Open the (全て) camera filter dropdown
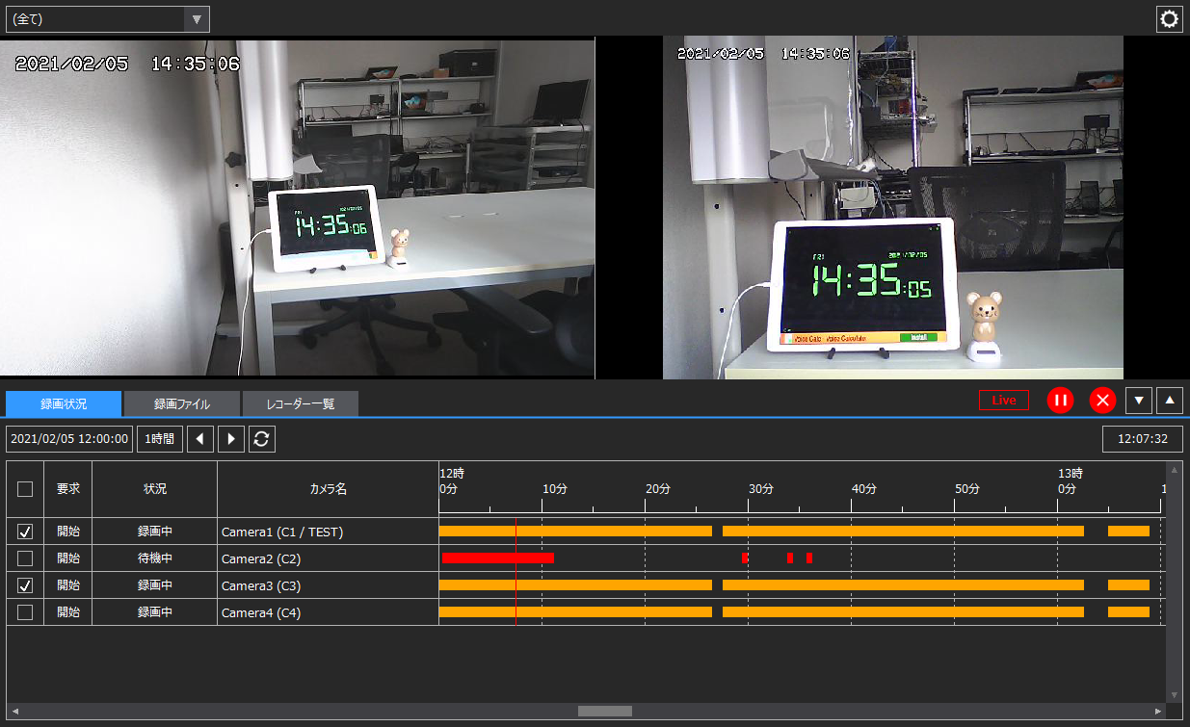1190x727 pixels. tap(108, 18)
